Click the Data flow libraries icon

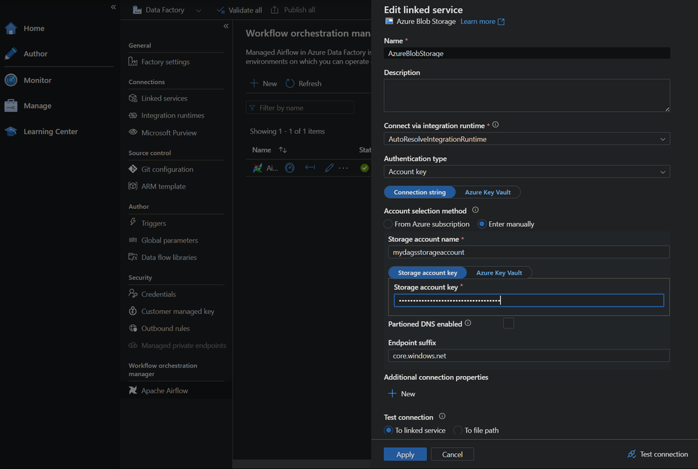133,257
